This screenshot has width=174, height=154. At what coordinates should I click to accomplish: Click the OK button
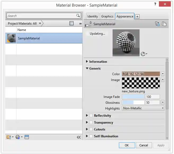127,145
